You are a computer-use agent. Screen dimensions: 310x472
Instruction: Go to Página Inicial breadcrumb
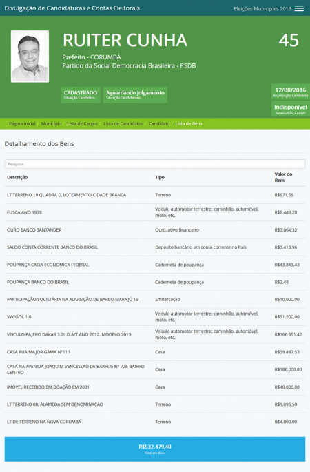[22, 124]
